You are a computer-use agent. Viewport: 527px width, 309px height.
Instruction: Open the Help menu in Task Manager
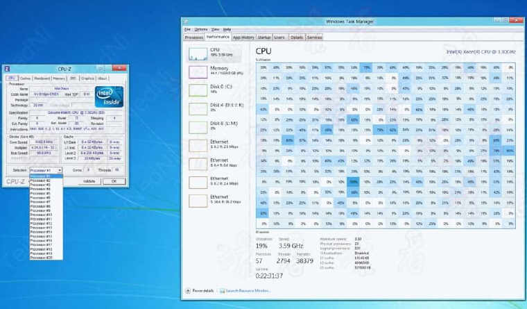tap(227, 30)
